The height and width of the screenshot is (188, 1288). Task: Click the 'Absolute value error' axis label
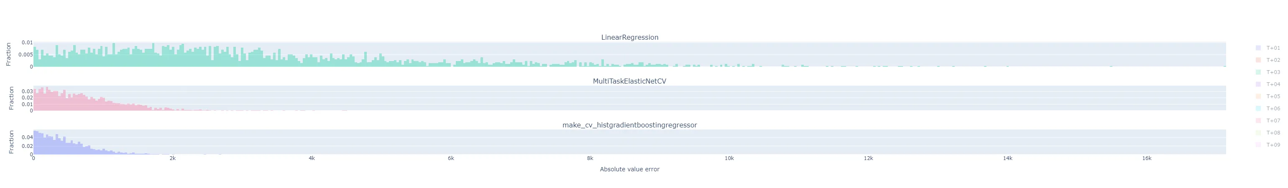coord(629,170)
